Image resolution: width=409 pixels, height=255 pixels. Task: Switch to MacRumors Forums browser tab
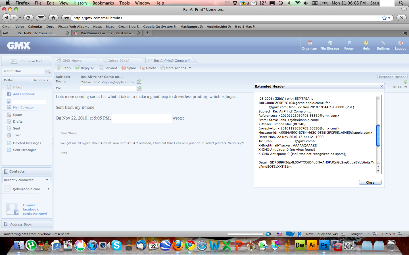click(x=107, y=33)
